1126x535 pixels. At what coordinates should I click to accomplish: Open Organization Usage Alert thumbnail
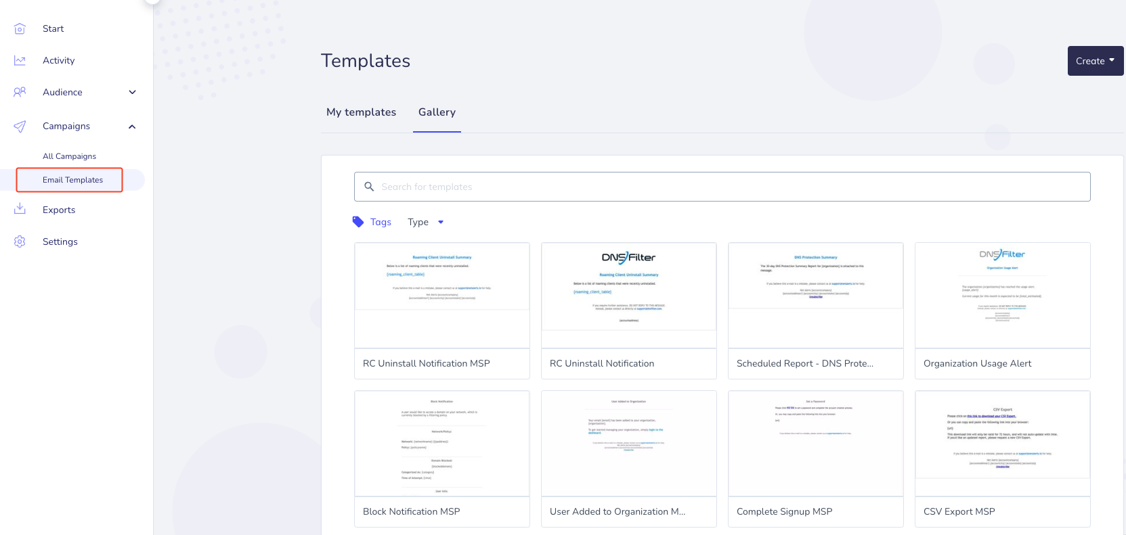(x=1003, y=296)
